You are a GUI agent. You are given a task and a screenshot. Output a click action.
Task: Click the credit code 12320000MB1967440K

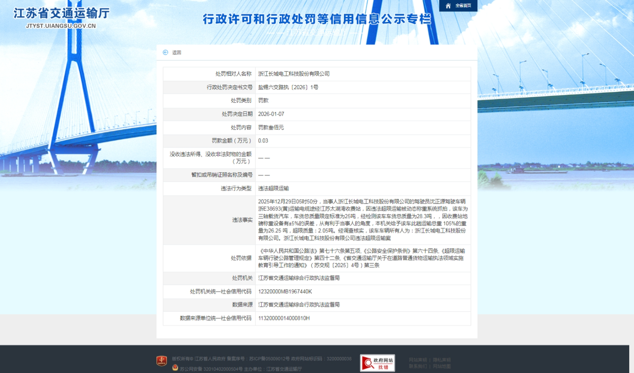pos(285,291)
